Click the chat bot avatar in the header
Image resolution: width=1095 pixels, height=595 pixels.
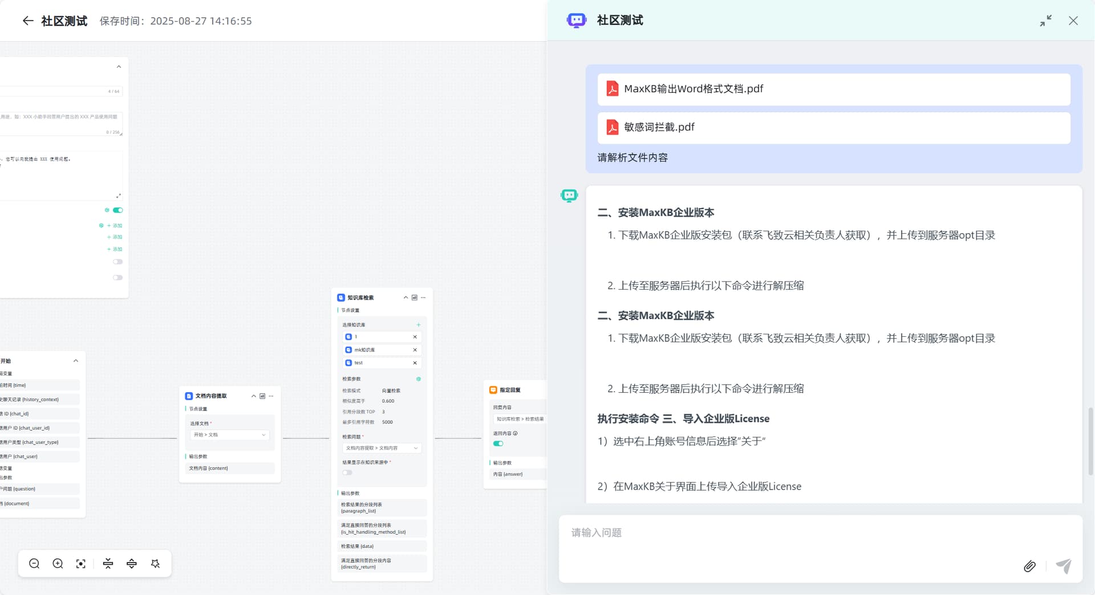[577, 21]
